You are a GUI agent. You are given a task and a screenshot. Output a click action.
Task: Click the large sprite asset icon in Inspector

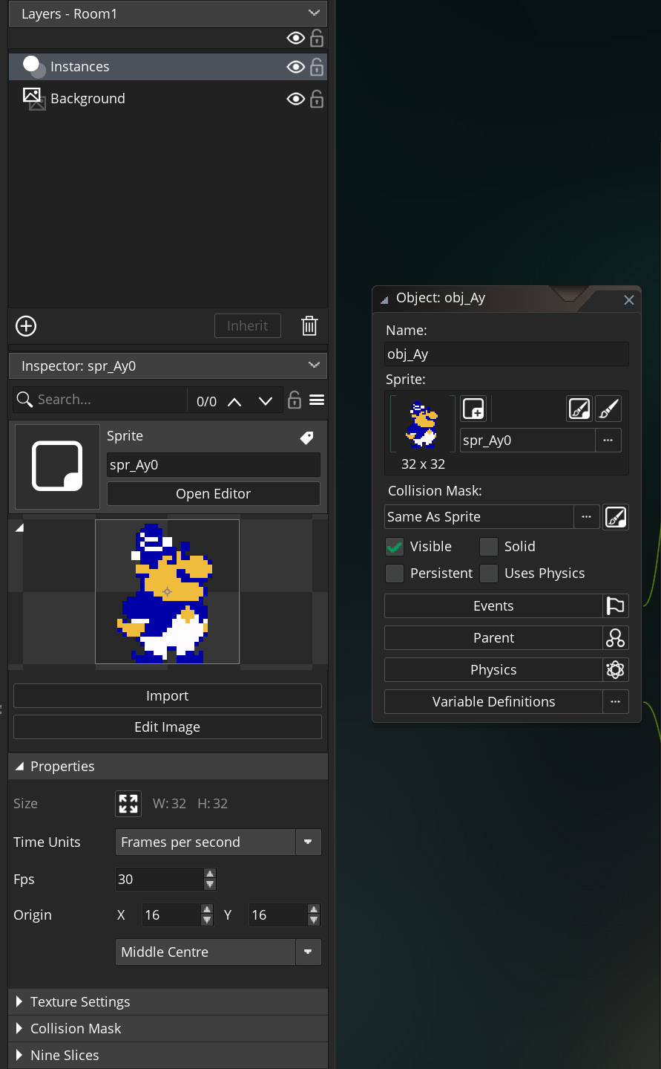(57, 467)
